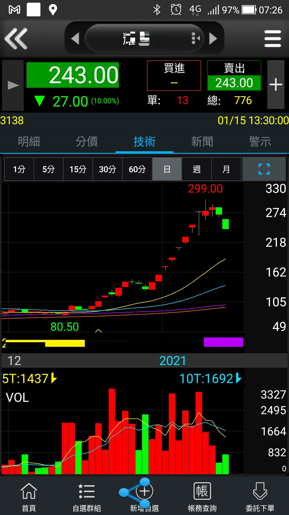Switch to the 新聞 tab
The width and height of the screenshot is (289, 515).
(202, 141)
